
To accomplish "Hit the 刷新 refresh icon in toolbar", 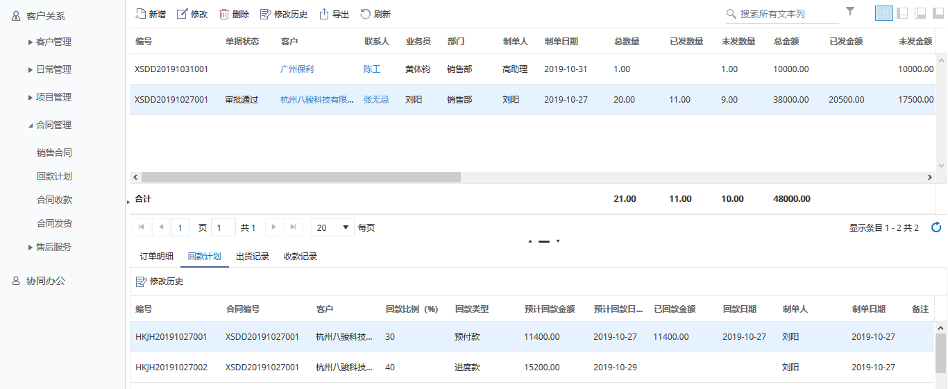I will [365, 14].
